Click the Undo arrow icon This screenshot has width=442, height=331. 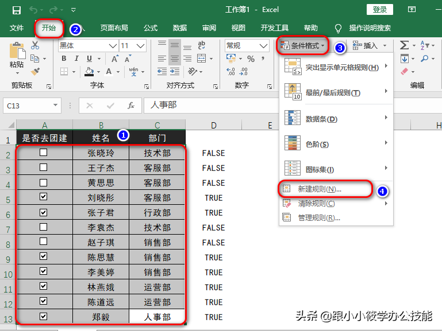[33, 10]
